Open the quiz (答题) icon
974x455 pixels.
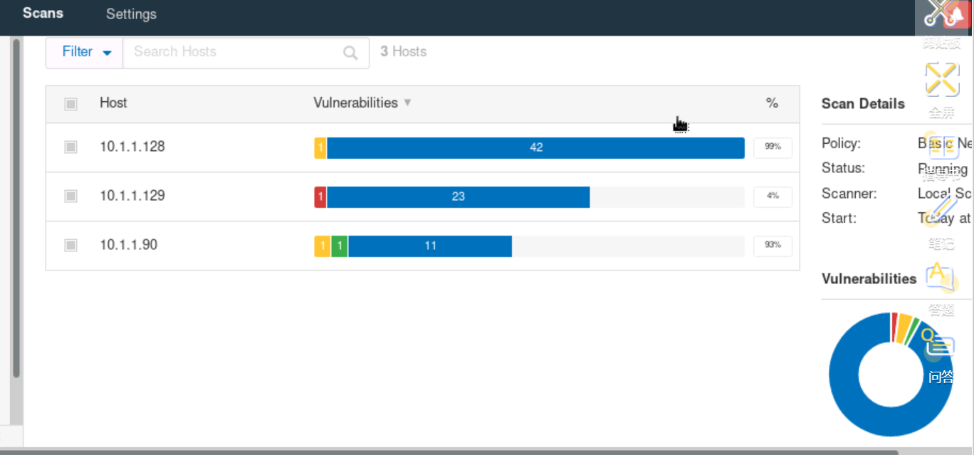tap(942, 277)
